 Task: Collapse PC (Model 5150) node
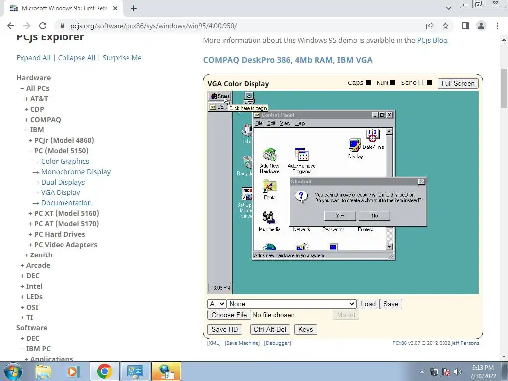pos(59,151)
